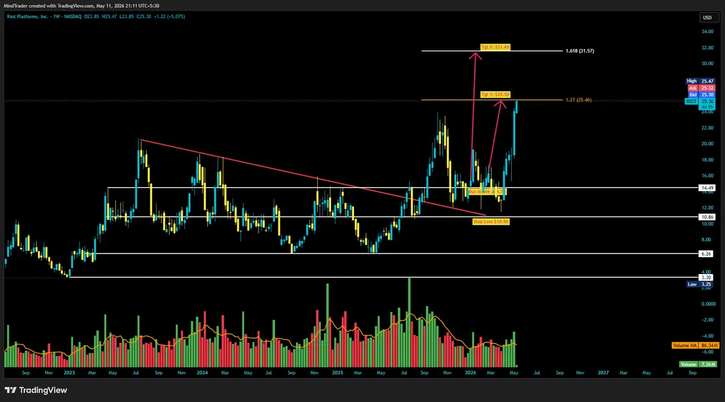Click 2.00 on the price axis
This screenshot has height=402, width=725.
pos(707,288)
